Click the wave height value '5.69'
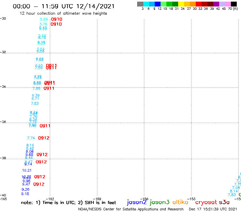Image resolution: width=241 pixels, height=212 pixels. pyautogui.click(x=44, y=19)
